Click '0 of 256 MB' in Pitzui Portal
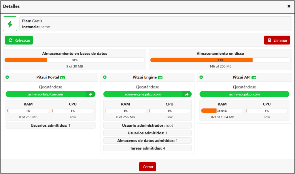Screen dimensions: 295x174 point(28,117)
